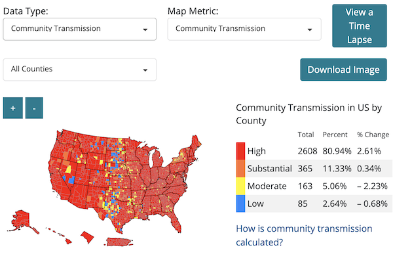Viewport: 393px width, 258px height.
Task: Zoom in on the map with plus button
Action: pos(13,108)
